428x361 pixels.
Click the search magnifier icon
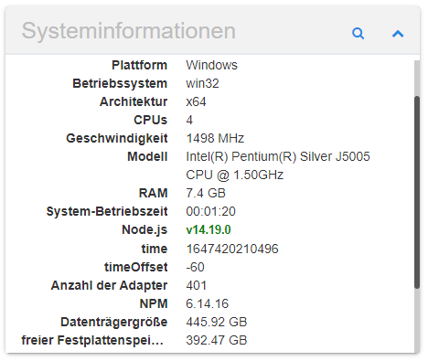358,33
